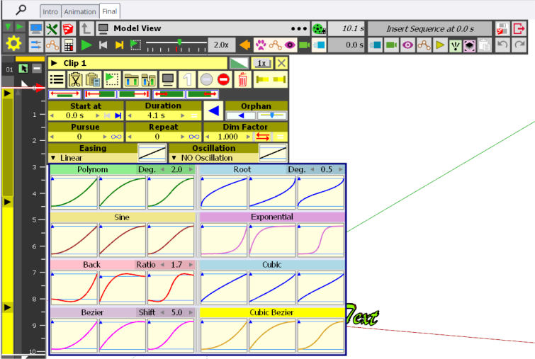Click the orange paw print icon
The height and width of the screenshot is (359, 535).
pyautogui.click(x=260, y=45)
